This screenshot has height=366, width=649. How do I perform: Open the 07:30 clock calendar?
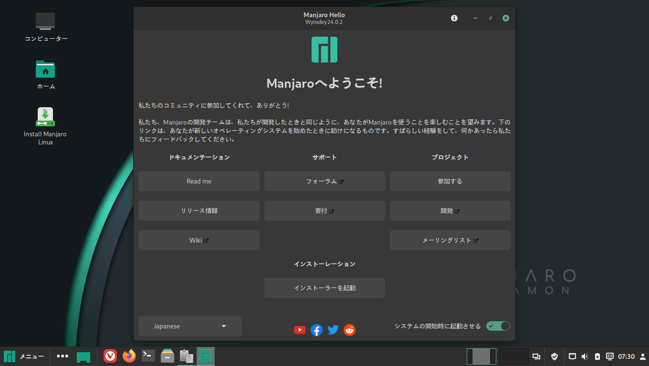click(x=626, y=356)
